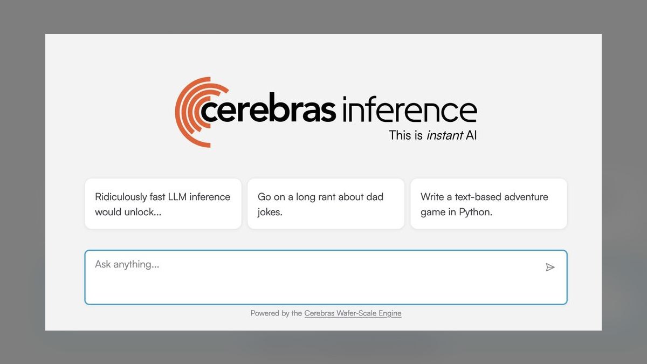Viewport: 647px width, 364px height.
Task: Select the 'Ridiculously fast LLM inference' prompt card
Action: (x=163, y=204)
